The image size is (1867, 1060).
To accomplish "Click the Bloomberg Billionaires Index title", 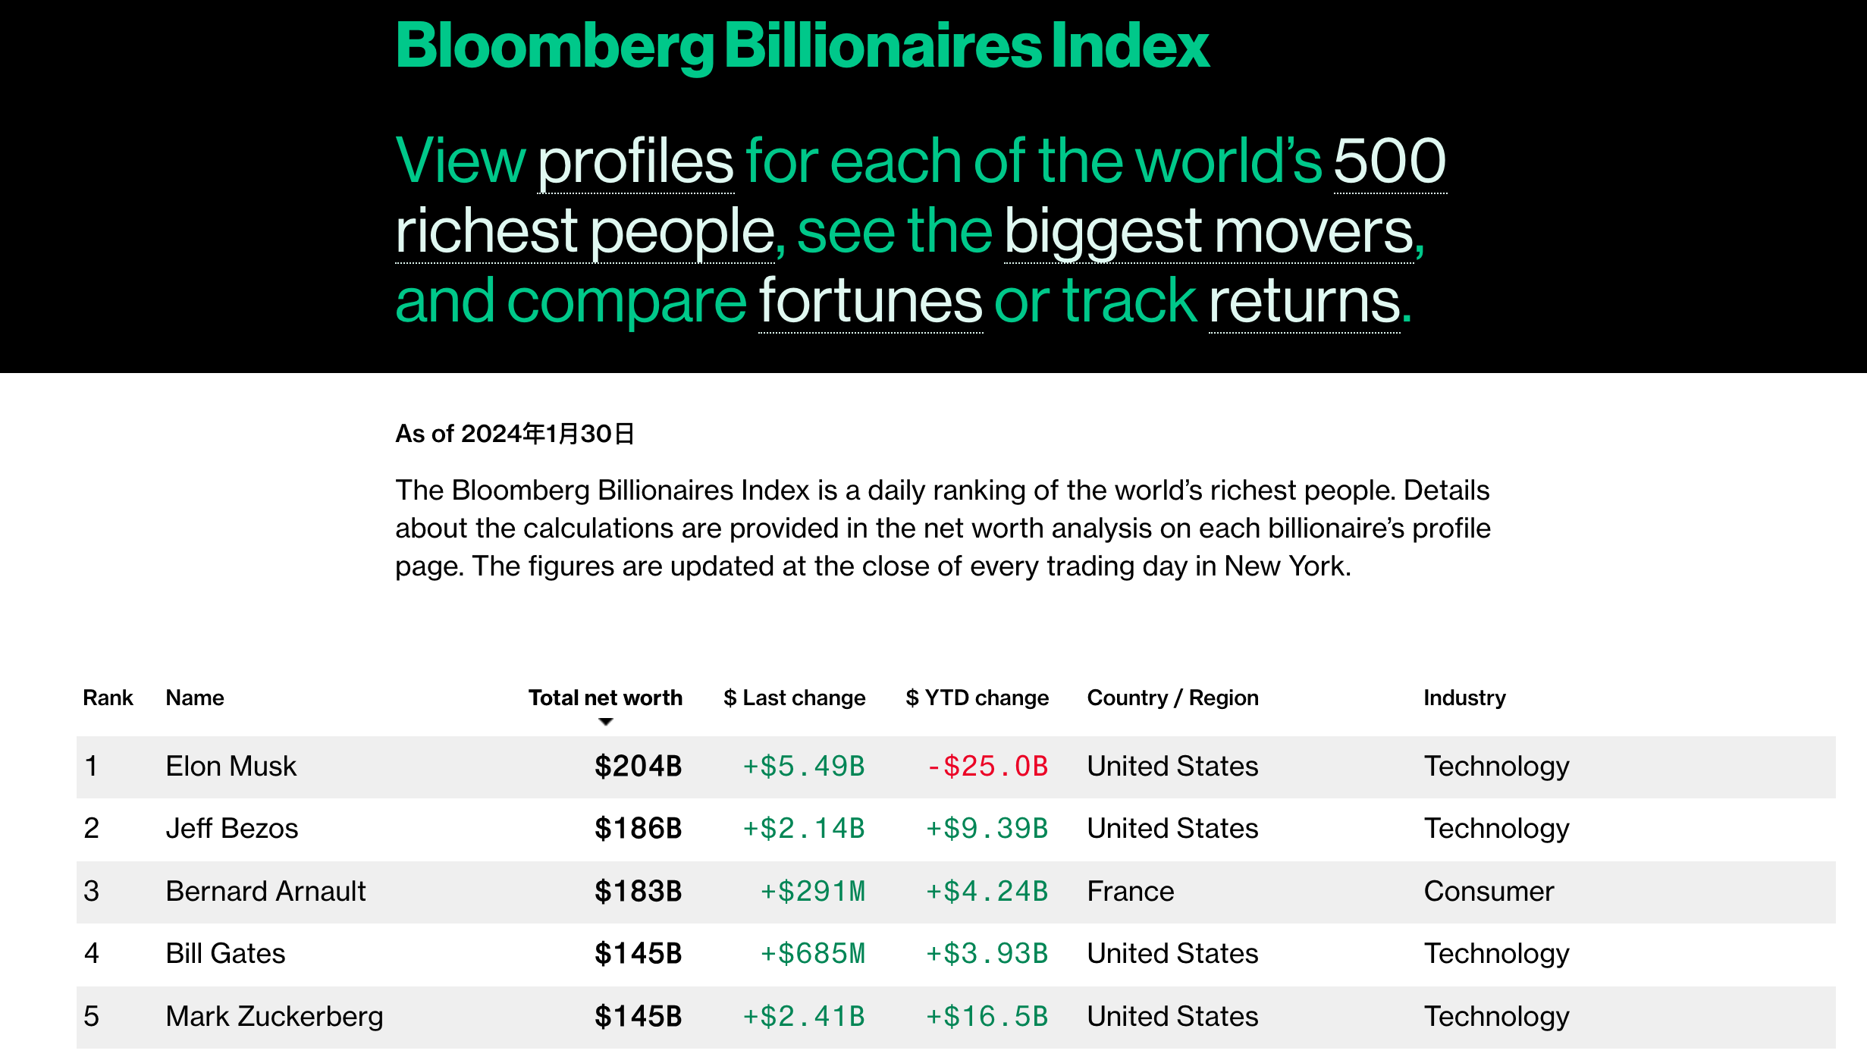I will pos(802,45).
